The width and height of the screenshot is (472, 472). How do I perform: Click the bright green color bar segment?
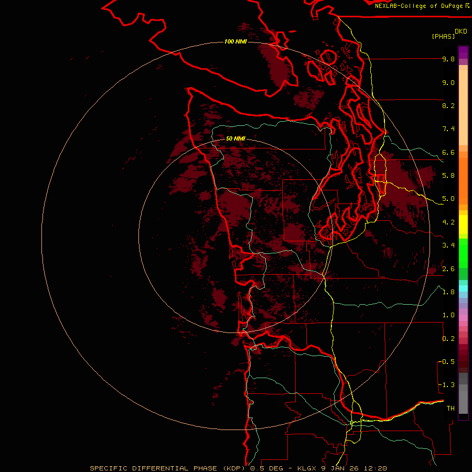click(x=463, y=253)
